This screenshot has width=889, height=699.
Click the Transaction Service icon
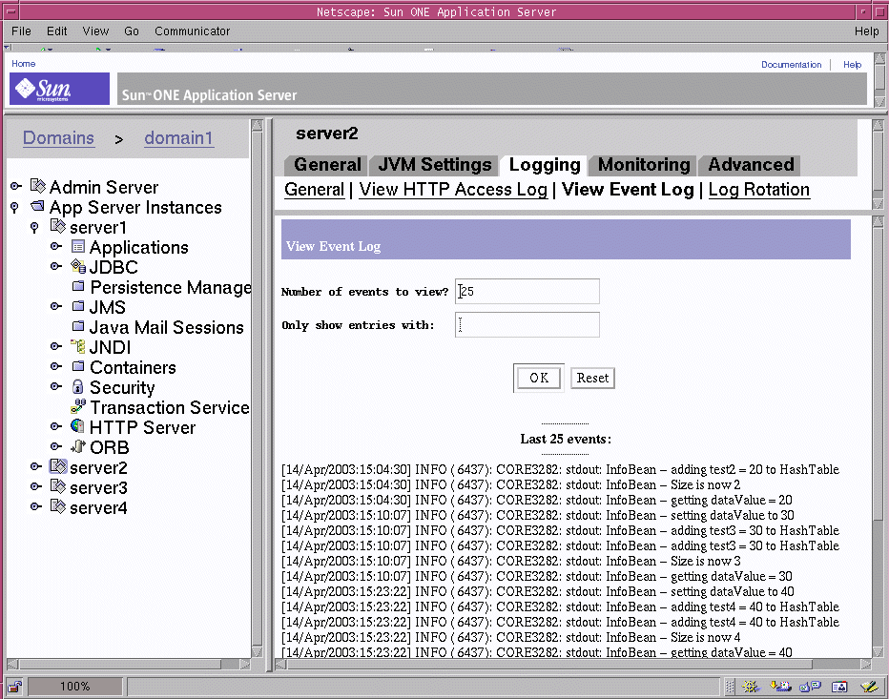[78, 406]
